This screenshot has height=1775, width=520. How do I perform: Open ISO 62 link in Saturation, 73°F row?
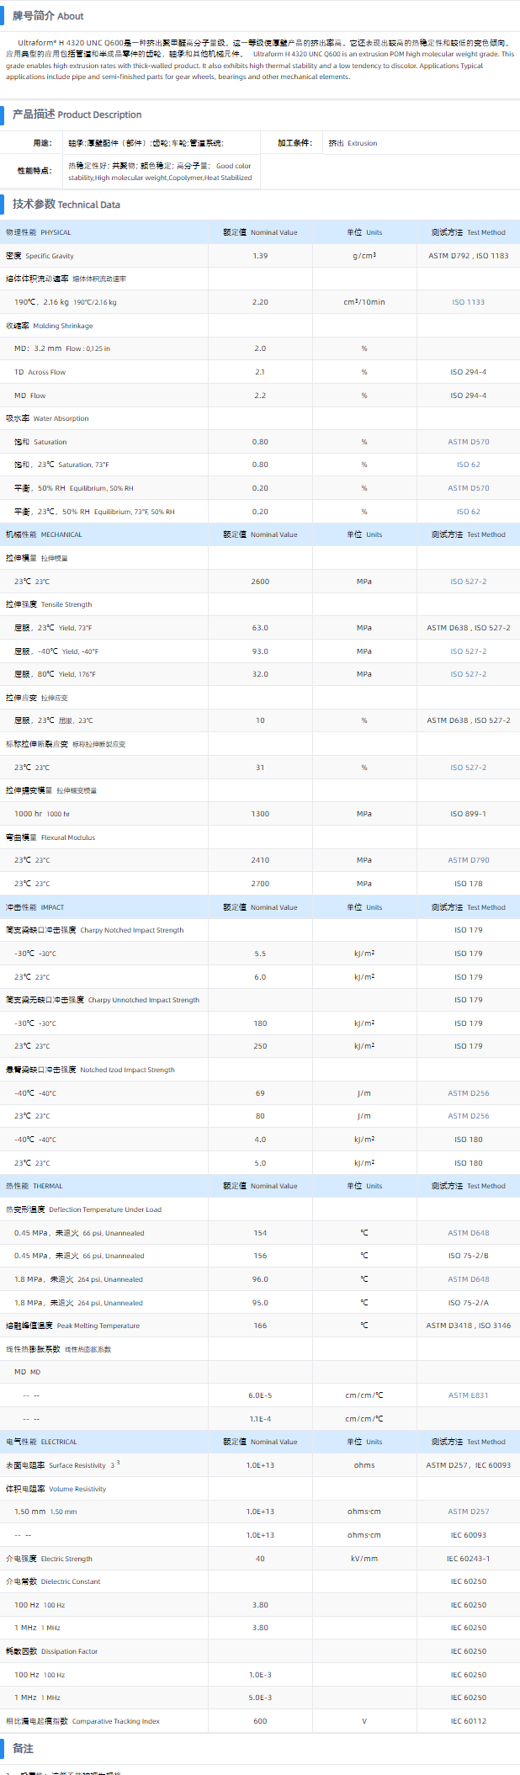tap(468, 465)
